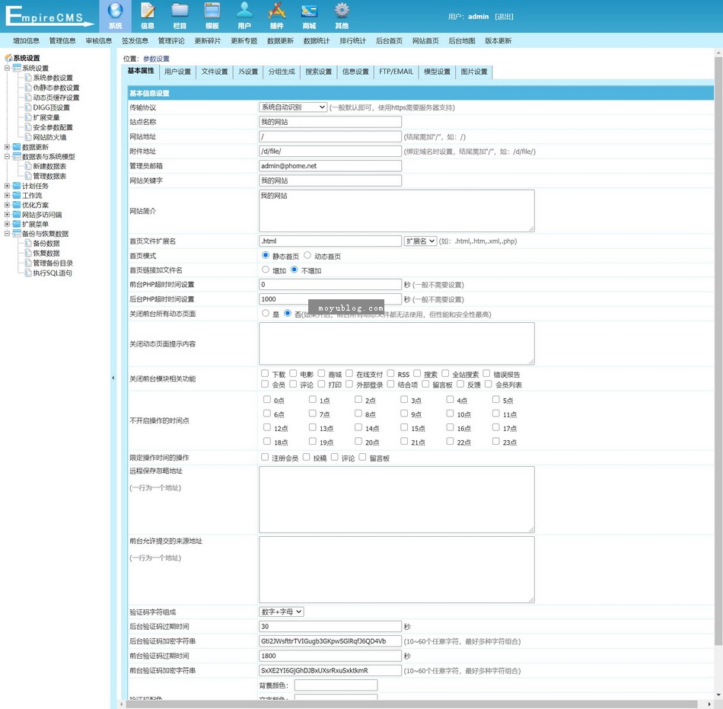Check the 12点 time checkbox

(x=267, y=428)
